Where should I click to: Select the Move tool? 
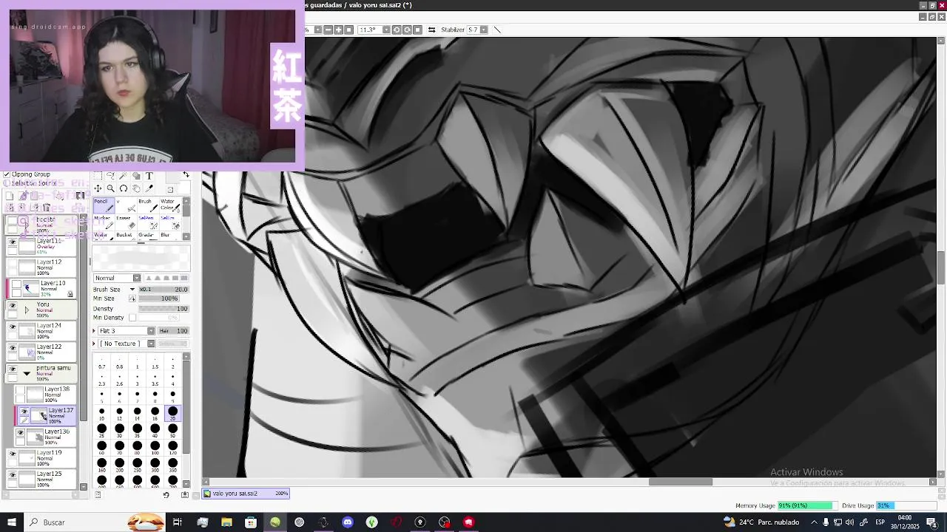click(x=98, y=188)
